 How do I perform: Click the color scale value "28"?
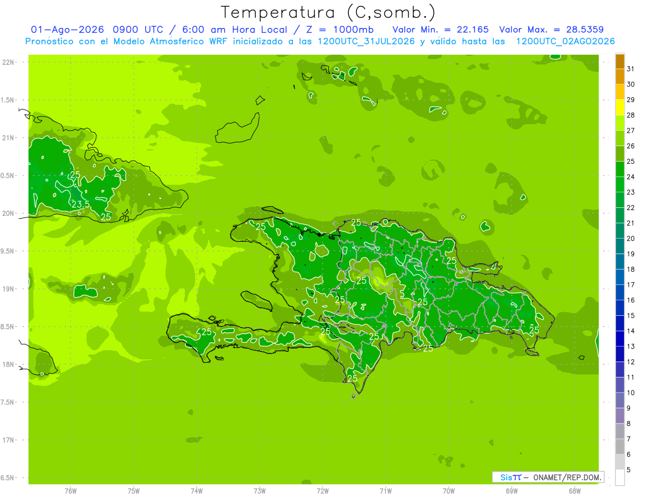631,115
